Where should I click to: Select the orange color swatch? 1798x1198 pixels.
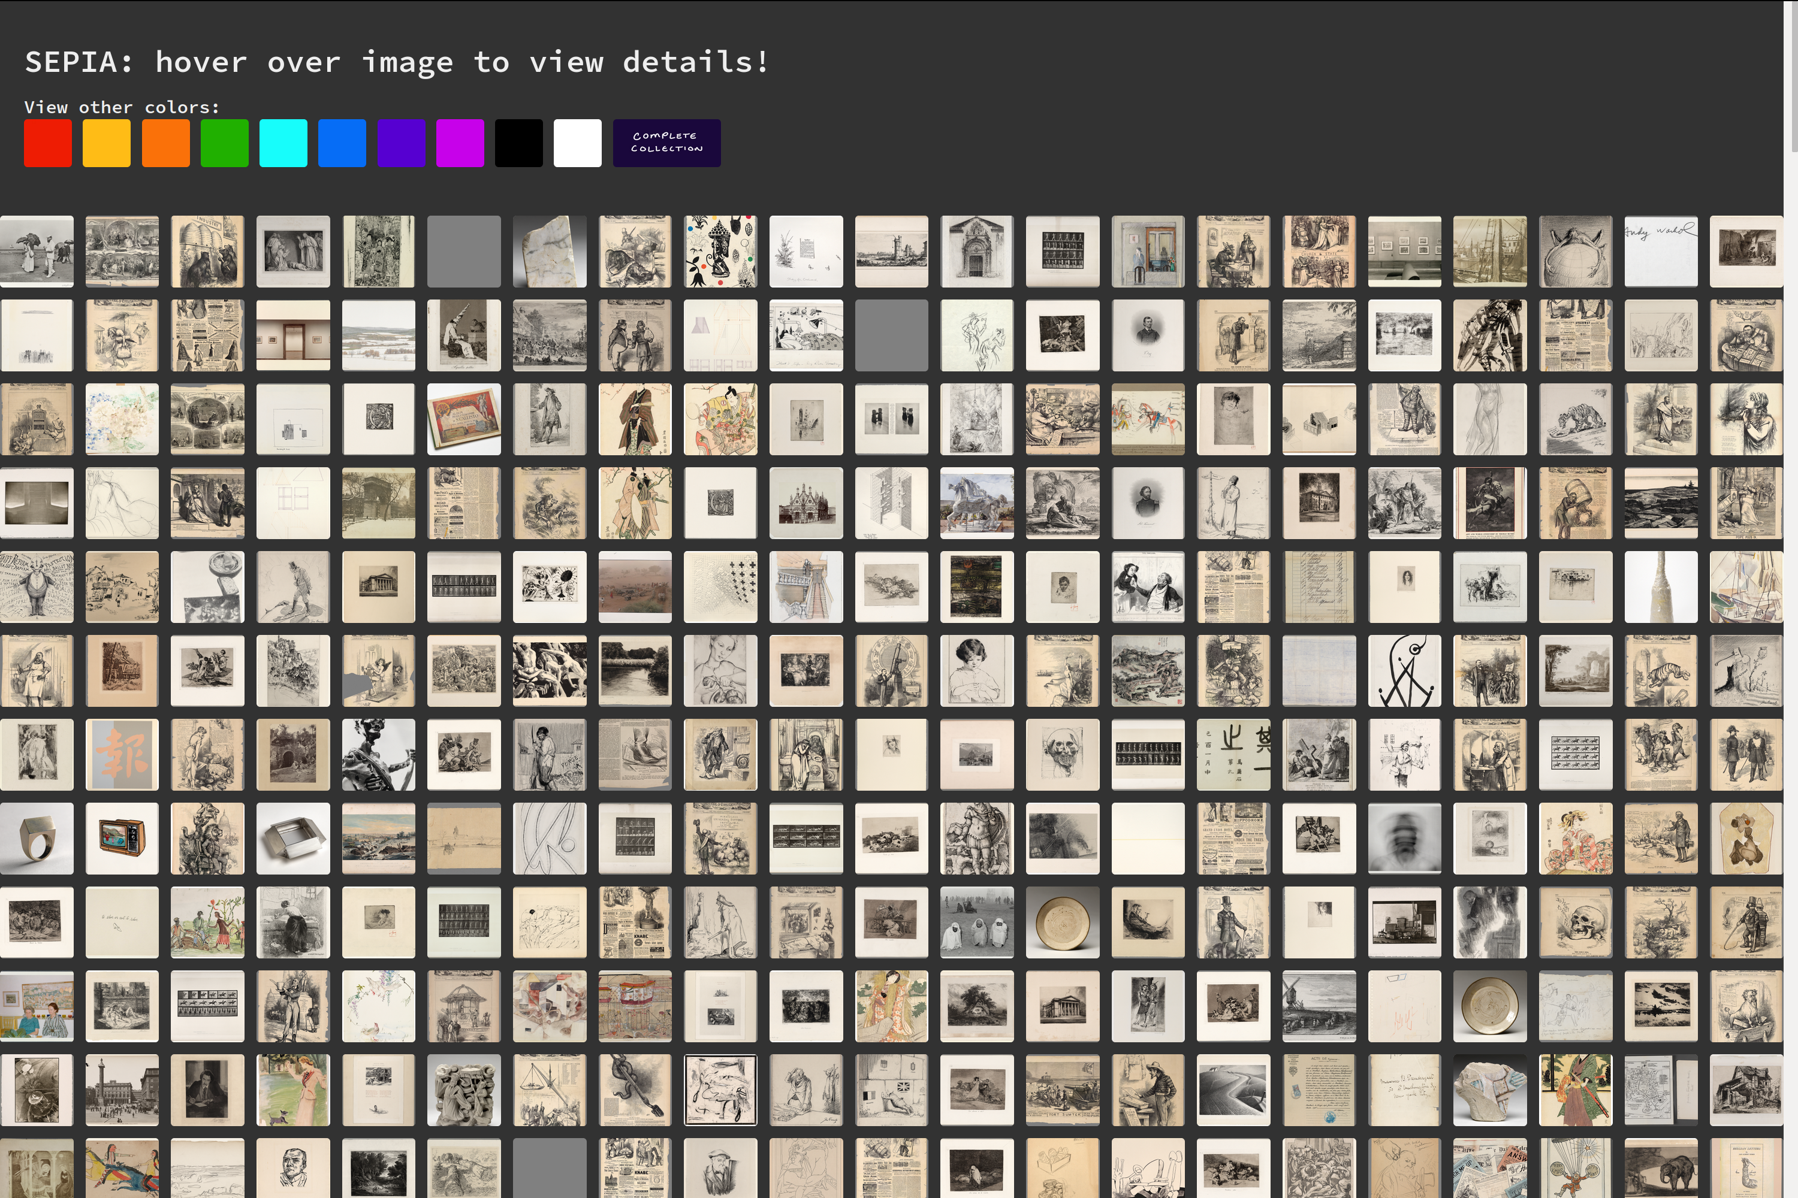165,143
